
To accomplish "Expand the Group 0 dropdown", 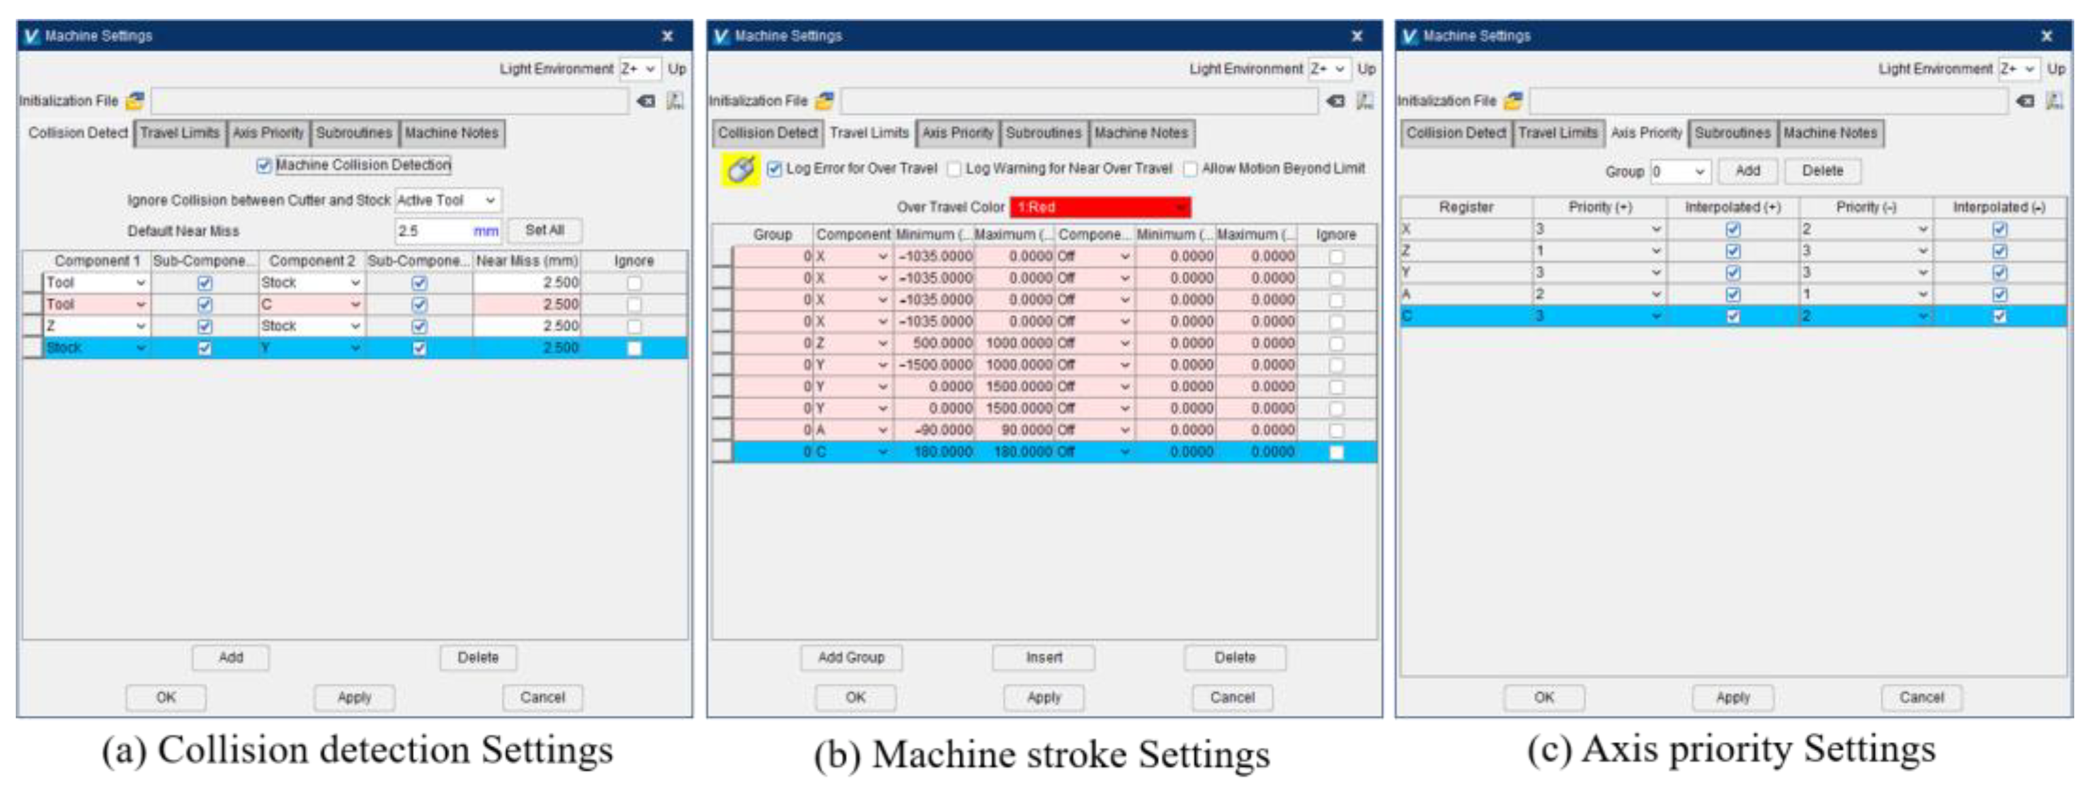I will (1681, 172).
